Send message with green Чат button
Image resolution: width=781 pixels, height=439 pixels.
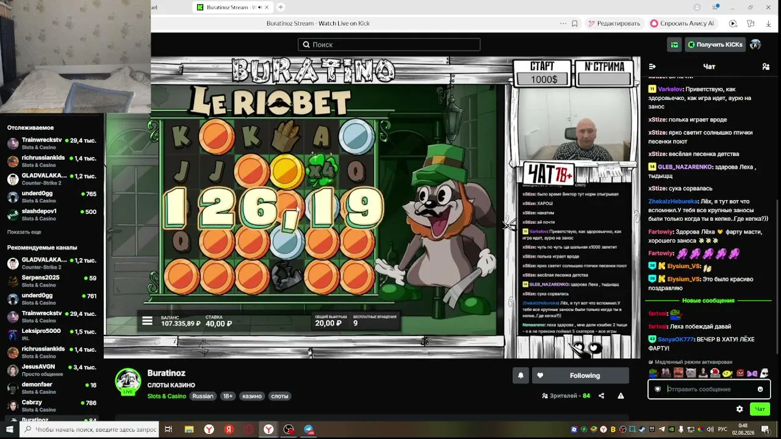[x=760, y=409]
